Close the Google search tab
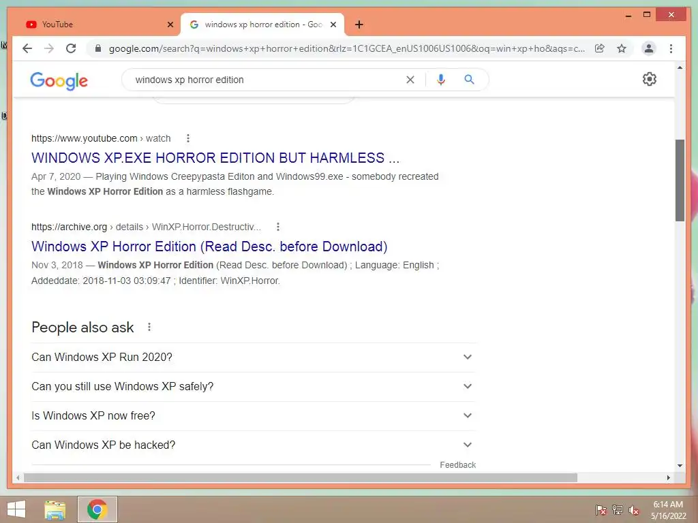 [333, 25]
